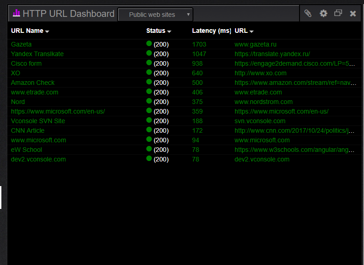Screen dimensions: 364x265
Task: Click the green status dot for Cisco form
Action: 149,62
